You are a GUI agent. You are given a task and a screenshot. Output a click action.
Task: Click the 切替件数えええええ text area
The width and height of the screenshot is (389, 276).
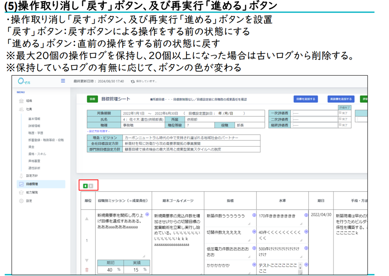(x=228, y=235)
